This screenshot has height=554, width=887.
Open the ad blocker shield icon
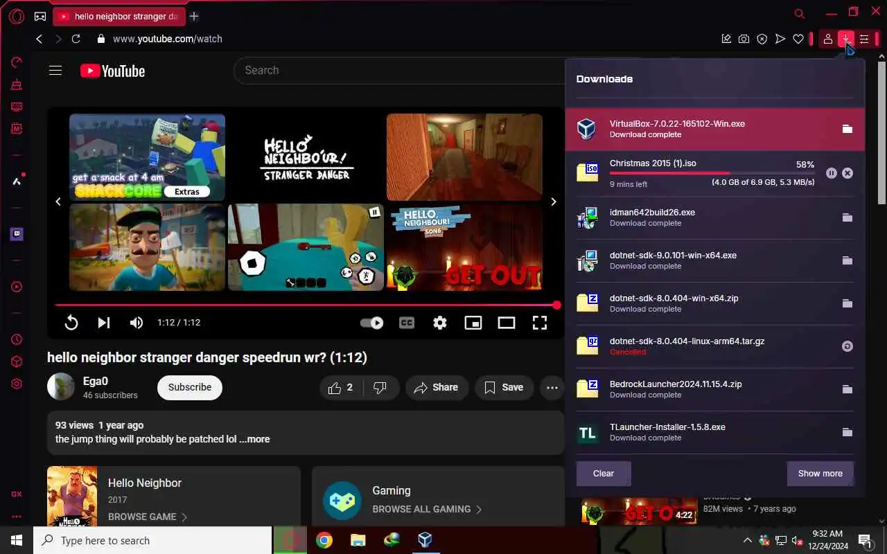pos(762,39)
